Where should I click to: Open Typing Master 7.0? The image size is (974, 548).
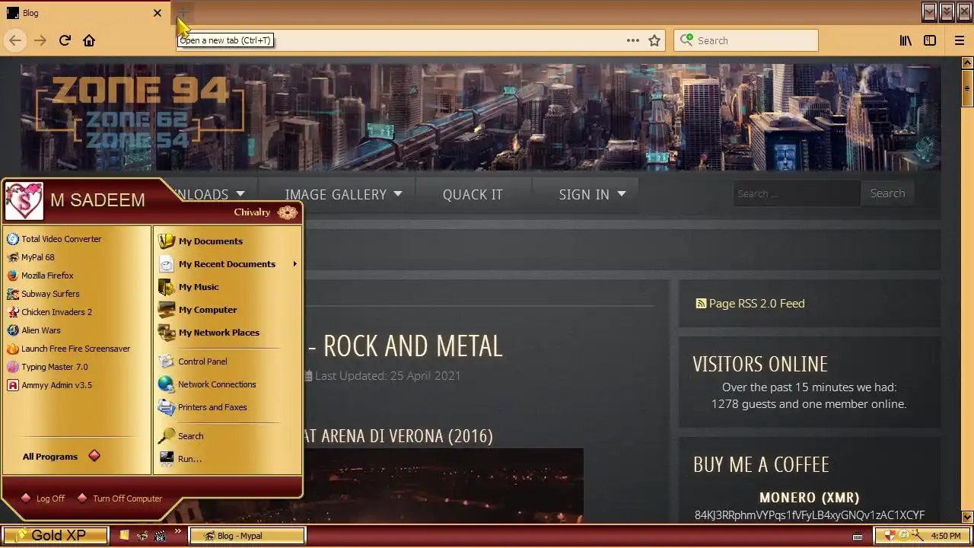47,367
